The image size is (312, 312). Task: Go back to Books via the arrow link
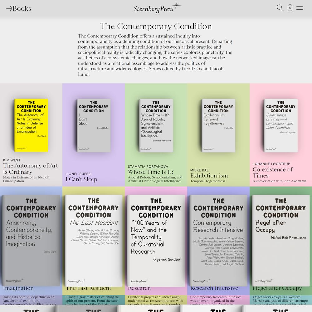coord(18,8)
